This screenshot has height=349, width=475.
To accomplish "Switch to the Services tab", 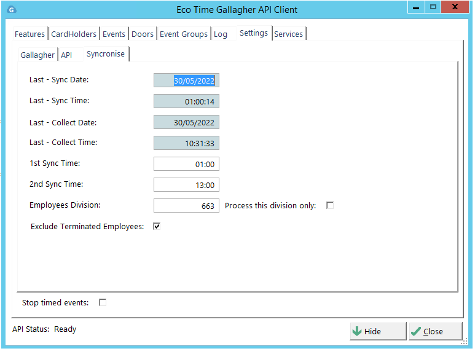I will click(288, 34).
